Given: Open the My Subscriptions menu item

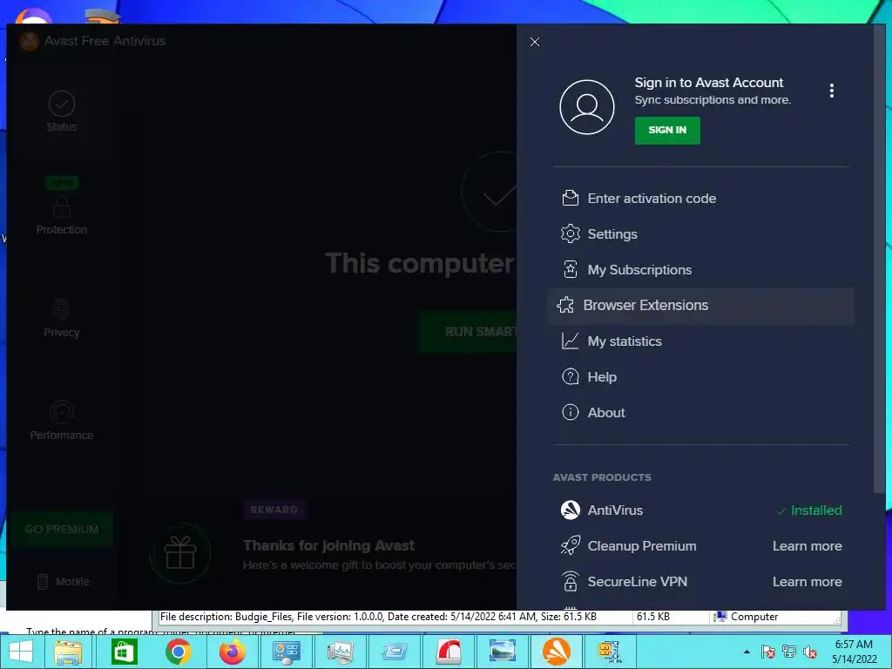Looking at the screenshot, I should click(x=700, y=270).
